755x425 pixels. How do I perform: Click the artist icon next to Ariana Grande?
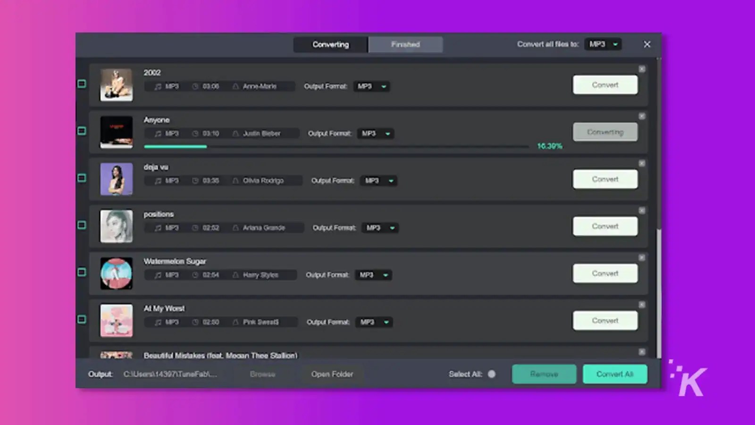(235, 228)
